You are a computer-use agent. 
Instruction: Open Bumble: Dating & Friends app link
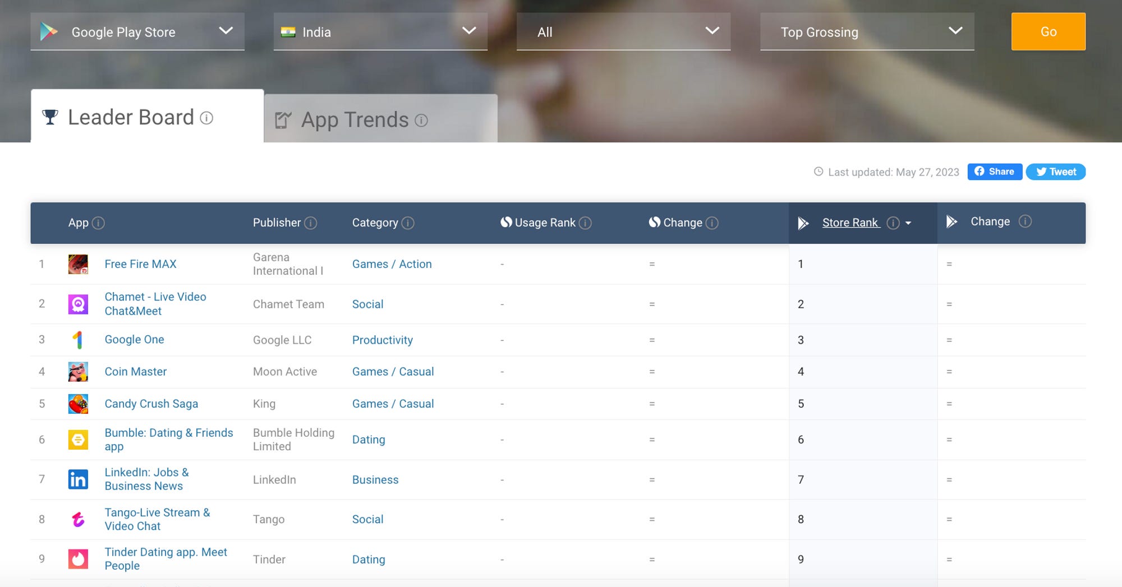click(x=169, y=440)
